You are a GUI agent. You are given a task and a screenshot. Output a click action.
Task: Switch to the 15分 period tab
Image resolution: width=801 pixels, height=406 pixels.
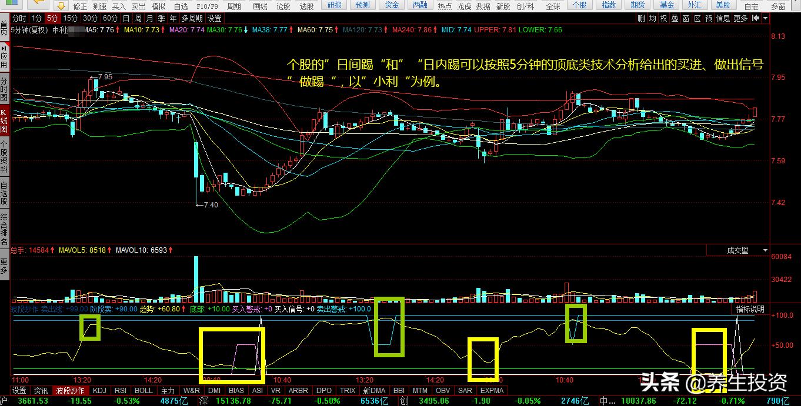(70, 18)
